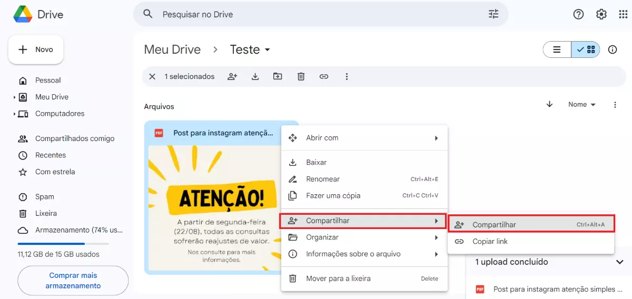Open Com estrela in the sidebar

55,172
